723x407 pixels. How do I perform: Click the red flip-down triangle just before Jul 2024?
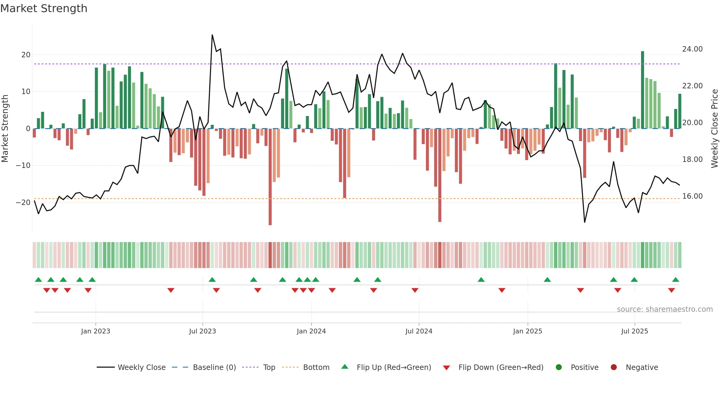[415, 290]
